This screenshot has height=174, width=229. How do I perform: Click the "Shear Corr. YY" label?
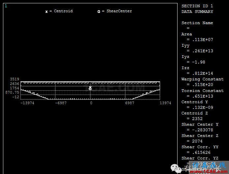[200, 147]
